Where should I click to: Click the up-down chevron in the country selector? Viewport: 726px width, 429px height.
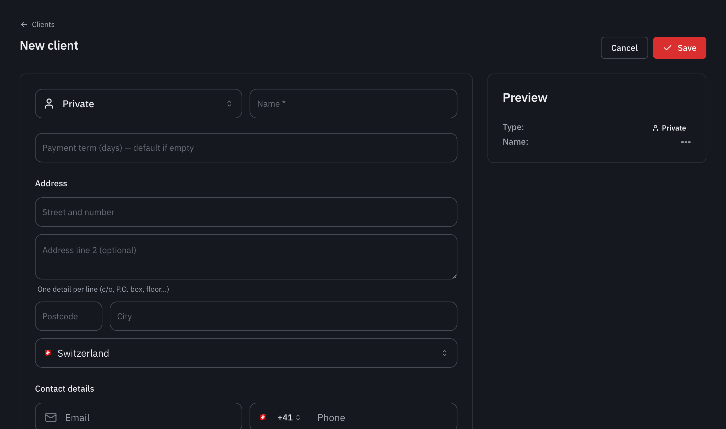(444, 353)
